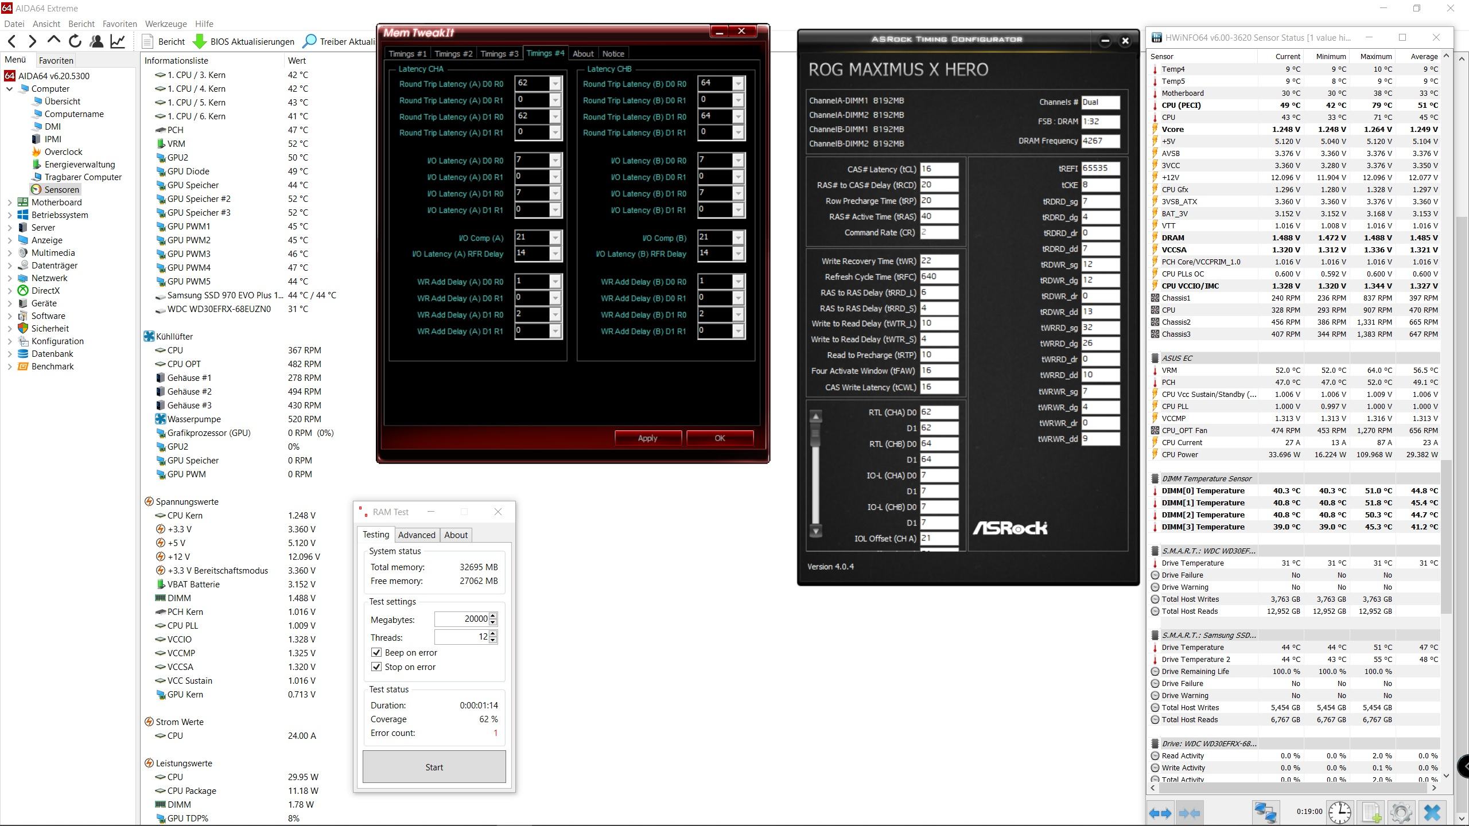Open WR Add Delay (A) D1 R0 dropdown
Viewport: 1469px width, 826px height.
[555, 315]
